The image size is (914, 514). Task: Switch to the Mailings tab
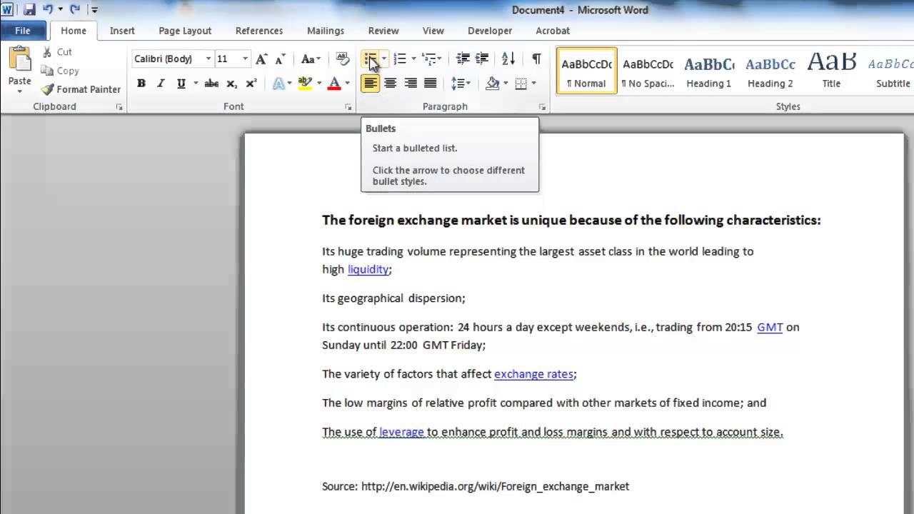[x=326, y=31]
